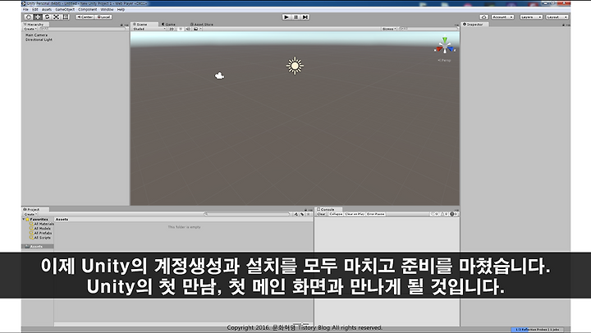Open the cloud services button
591x333 pixels.
coord(484,17)
